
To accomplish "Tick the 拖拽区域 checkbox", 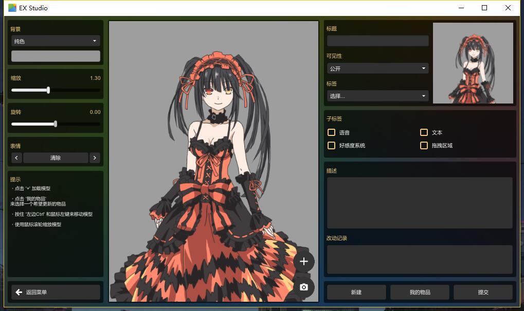I will tap(424, 146).
